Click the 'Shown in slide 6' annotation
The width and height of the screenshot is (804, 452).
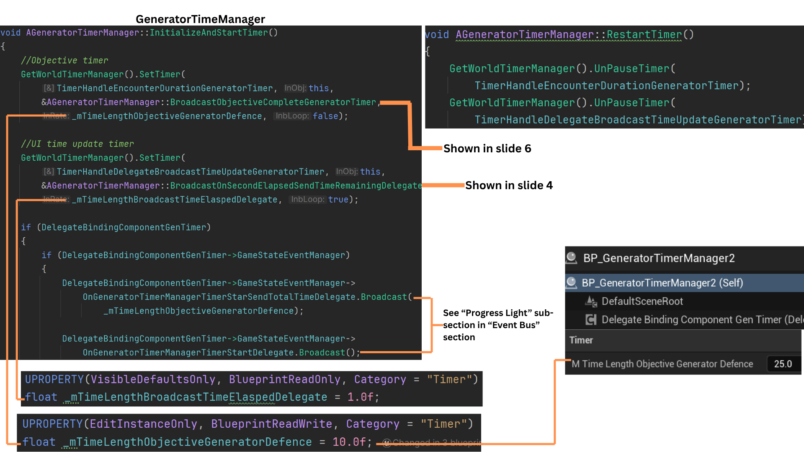487,149
